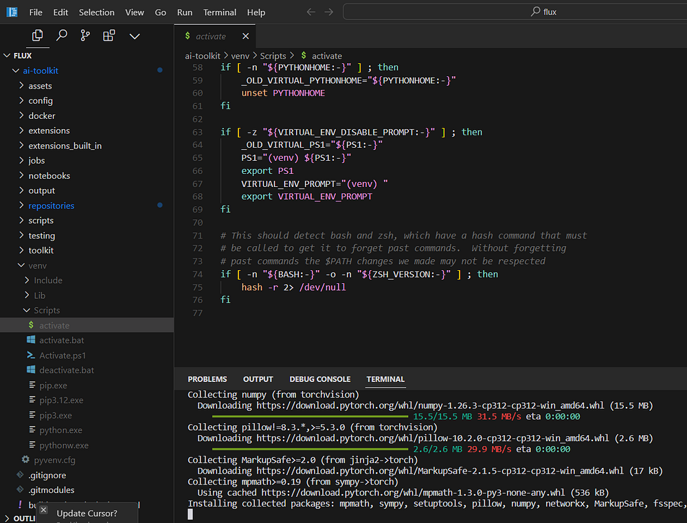Image resolution: width=687 pixels, height=523 pixels.
Task: Switch to the PROBLEMS panel tab
Action: click(207, 379)
